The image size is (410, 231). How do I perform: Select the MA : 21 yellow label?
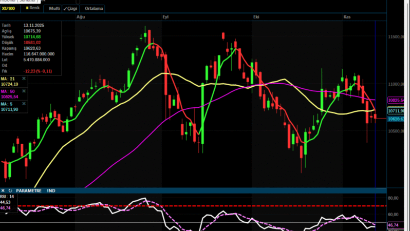9,79
